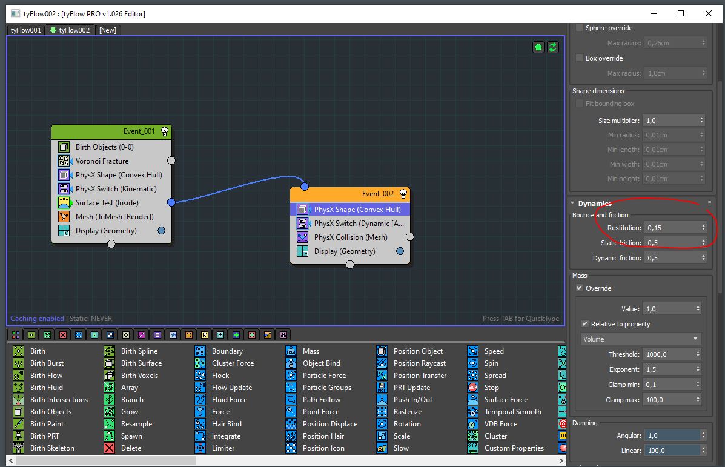This screenshot has width=725, height=467.
Task: Select the Spawn operator icon
Action: (109, 436)
